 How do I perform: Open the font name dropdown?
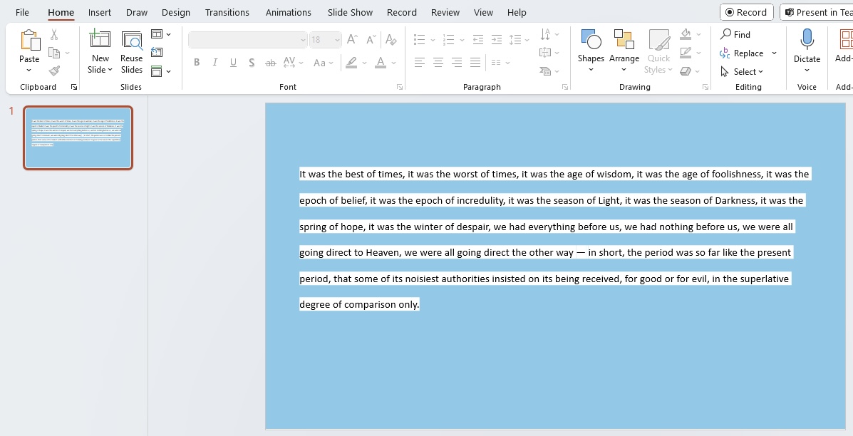pos(303,40)
